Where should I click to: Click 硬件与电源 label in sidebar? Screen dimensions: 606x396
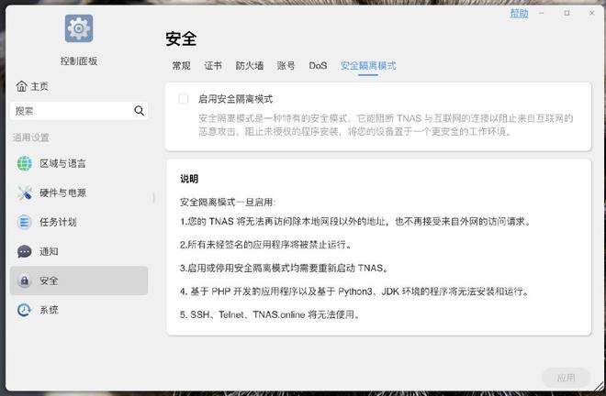[62, 192]
